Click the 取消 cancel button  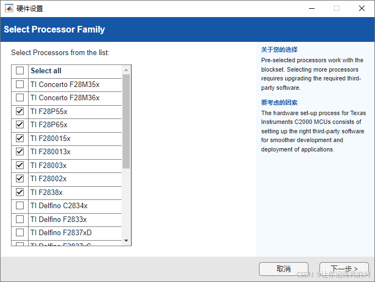coord(284,269)
